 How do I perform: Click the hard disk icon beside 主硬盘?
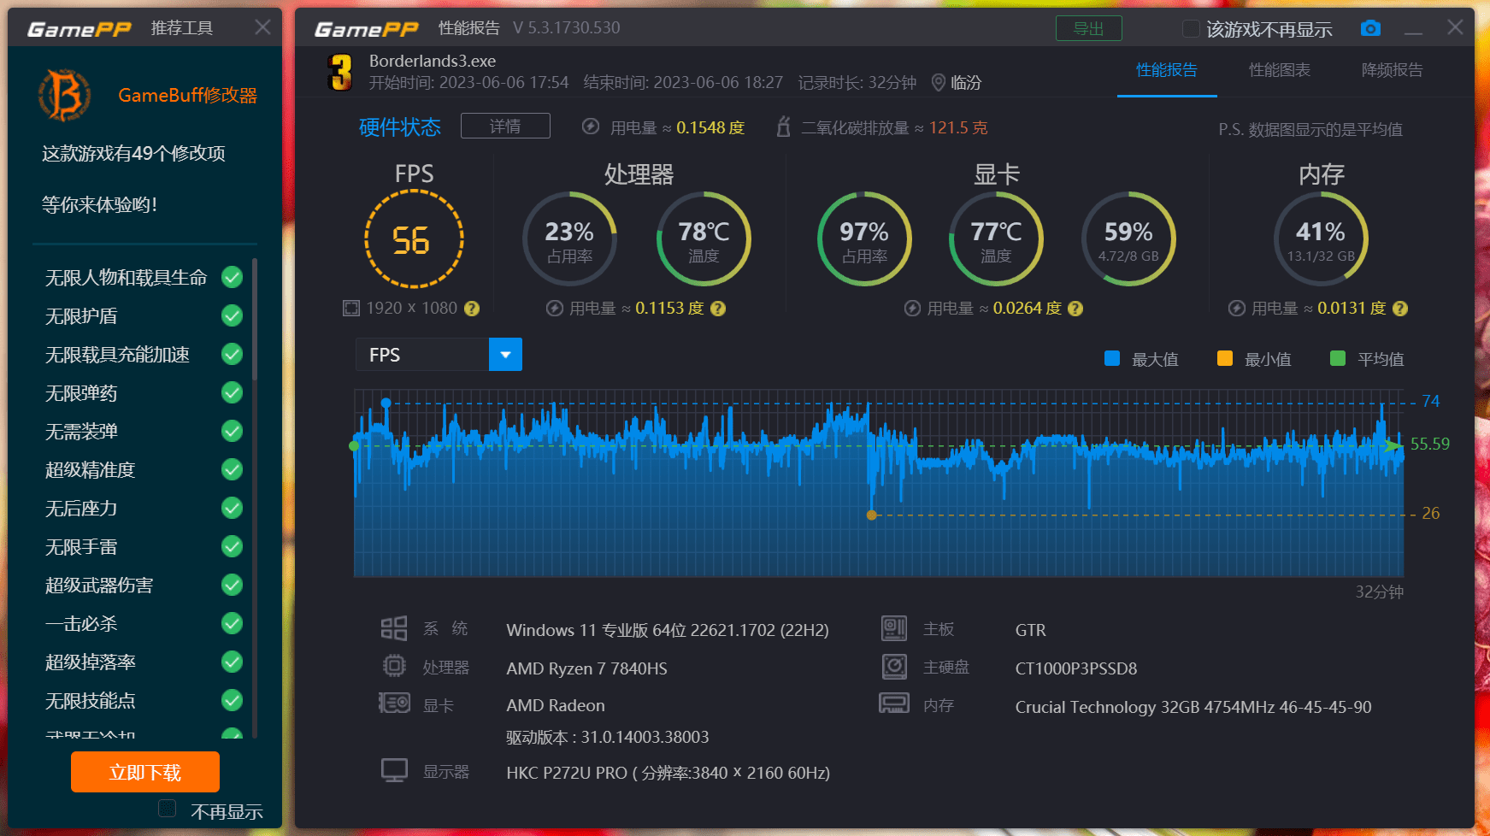click(894, 666)
